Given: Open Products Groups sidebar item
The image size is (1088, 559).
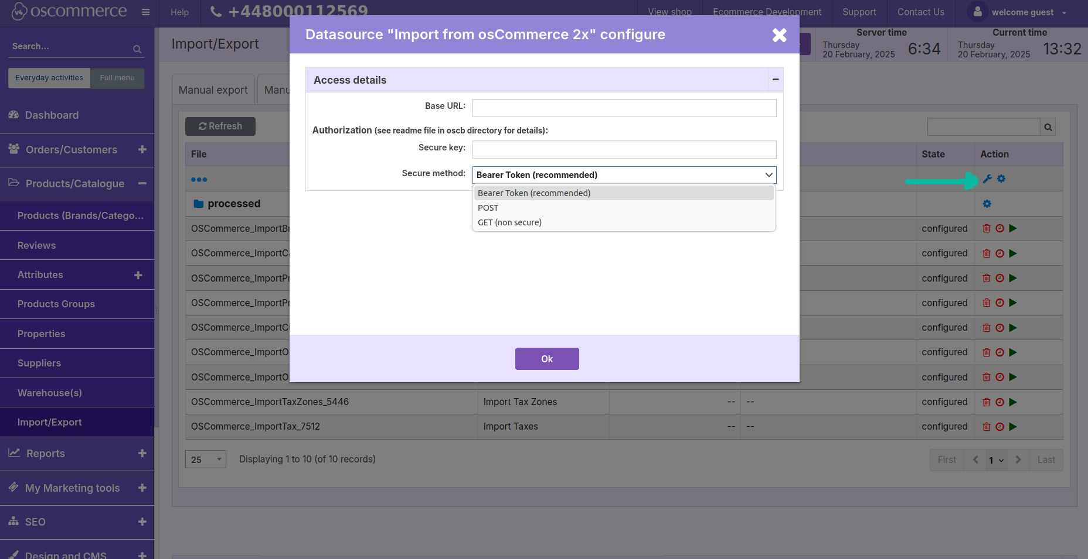Looking at the screenshot, I should [56, 304].
